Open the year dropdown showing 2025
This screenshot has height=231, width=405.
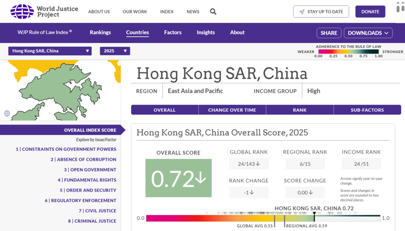tap(115, 51)
